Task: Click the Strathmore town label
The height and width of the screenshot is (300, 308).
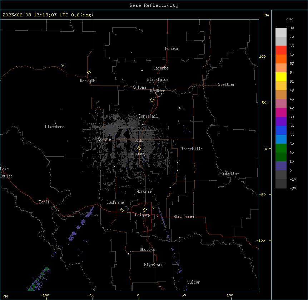Action: pos(184,217)
